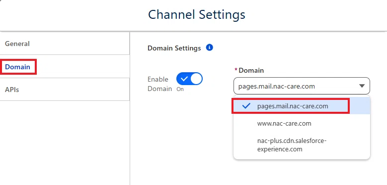Click the red required asterisk before Domain
387x185 pixels.
click(235, 70)
